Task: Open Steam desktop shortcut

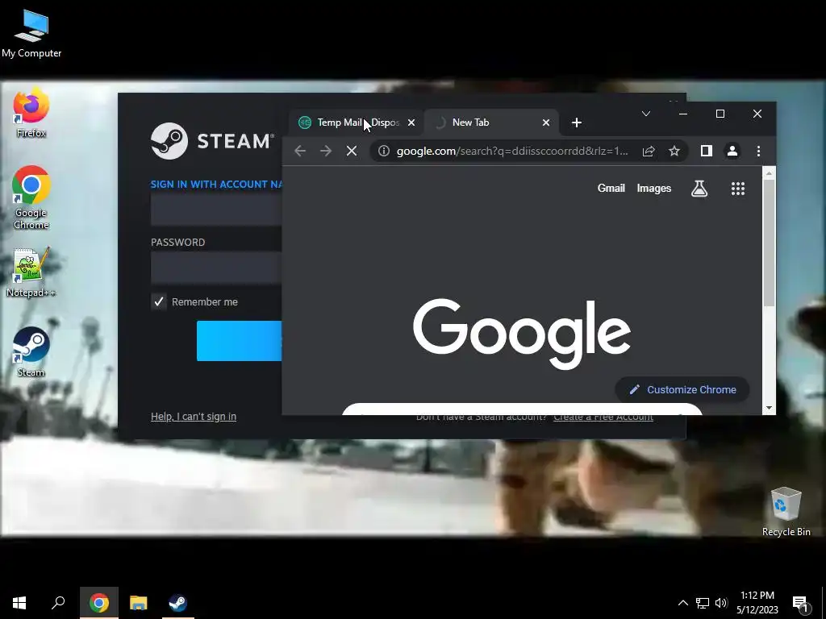Action: coord(31,351)
